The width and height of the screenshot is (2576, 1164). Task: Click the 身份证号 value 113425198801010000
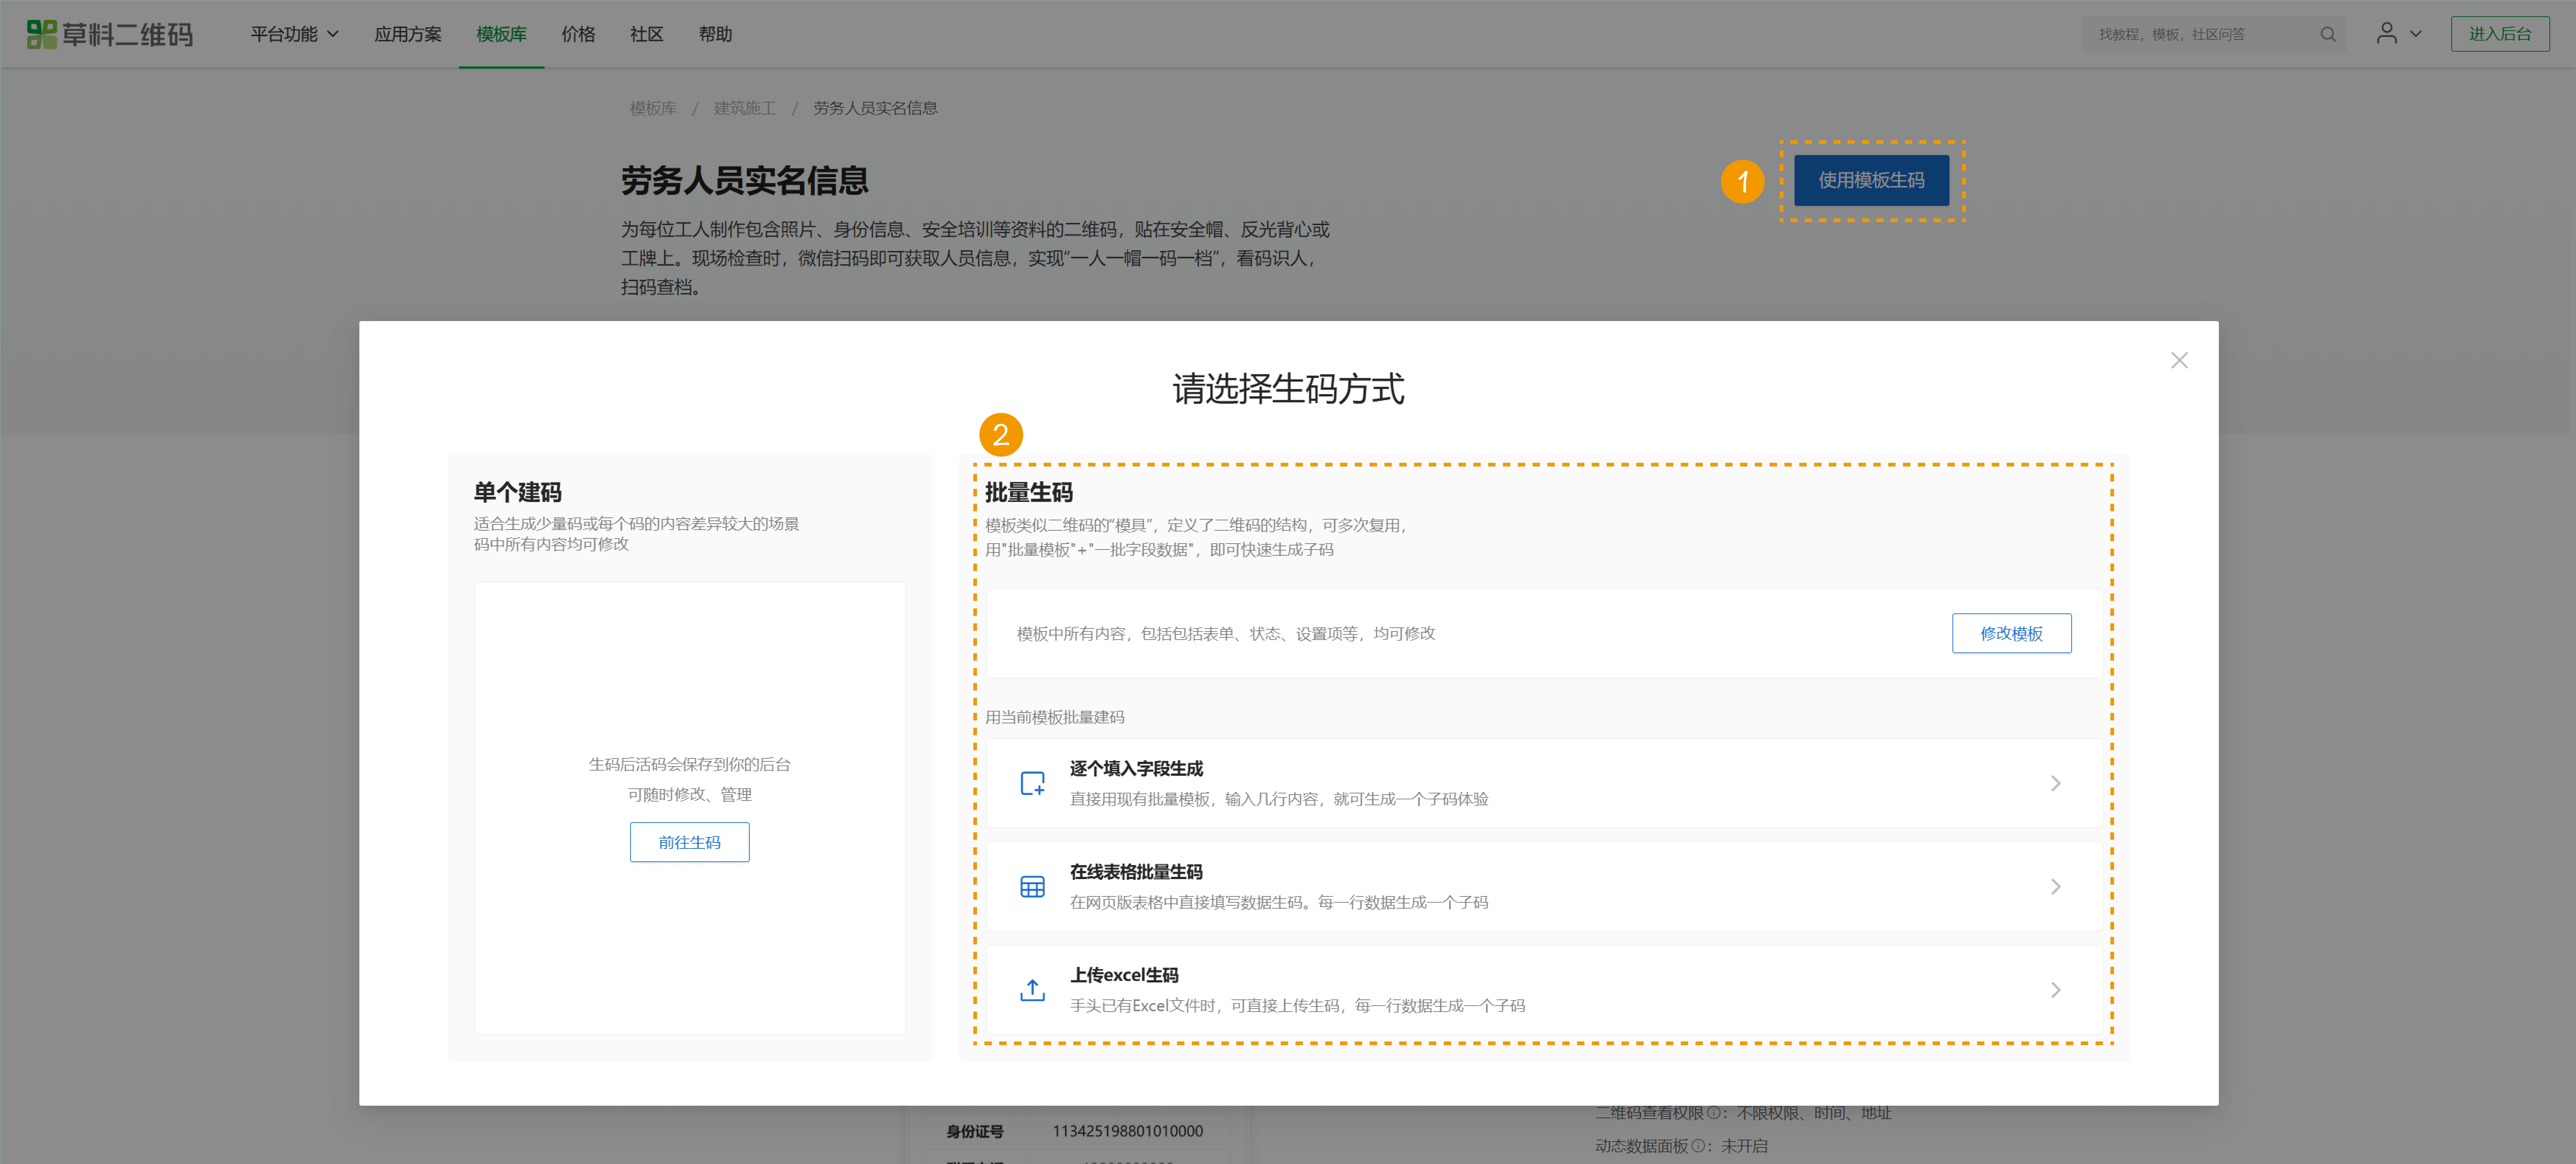(1127, 1131)
